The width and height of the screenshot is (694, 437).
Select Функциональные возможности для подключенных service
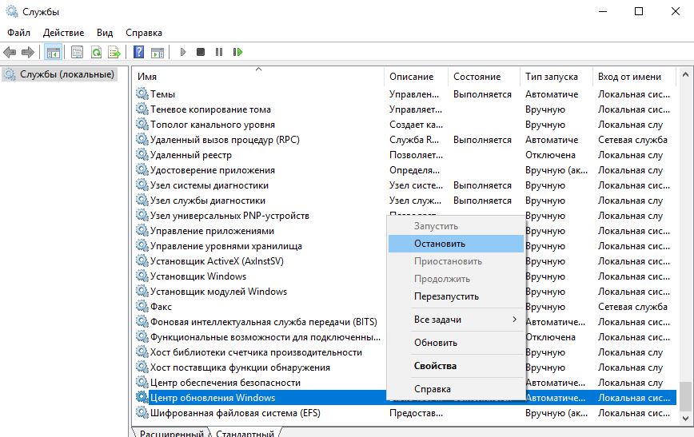265,337
